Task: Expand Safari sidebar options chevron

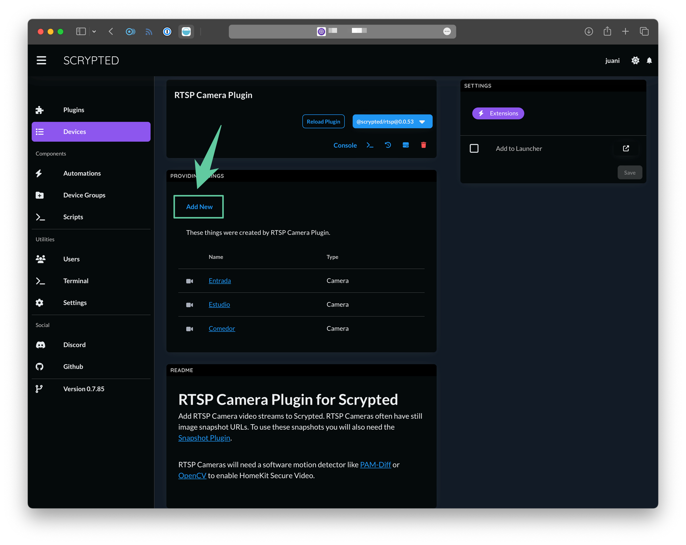Action: click(94, 32)
